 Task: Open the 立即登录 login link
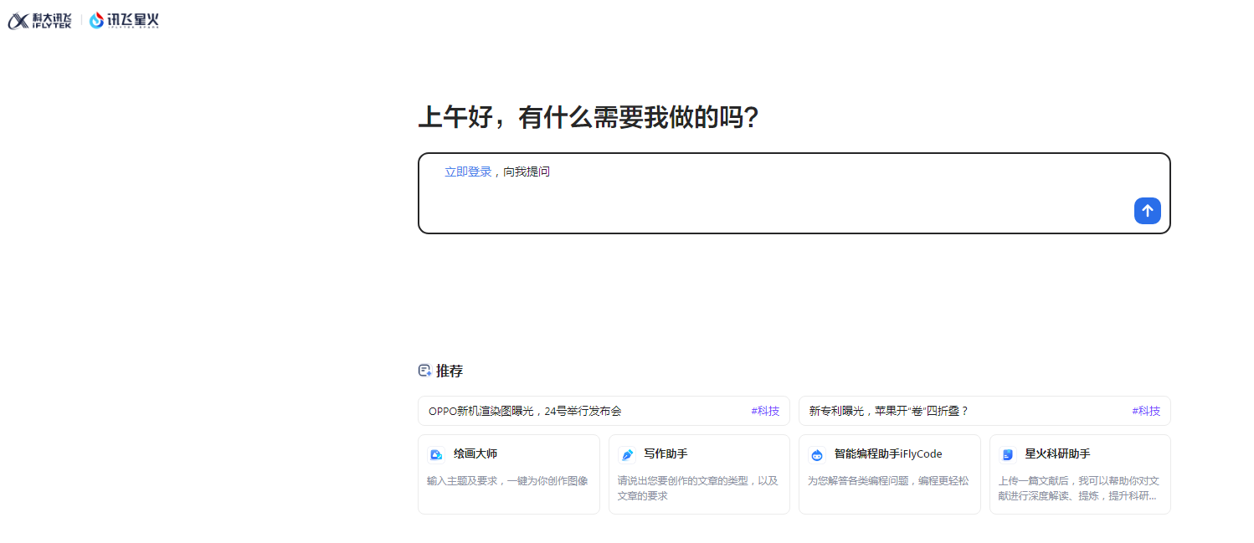coord(467,171)
